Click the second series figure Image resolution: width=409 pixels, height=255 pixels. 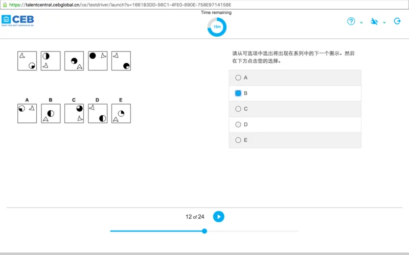pyautogui.click(x=51, y=61)
